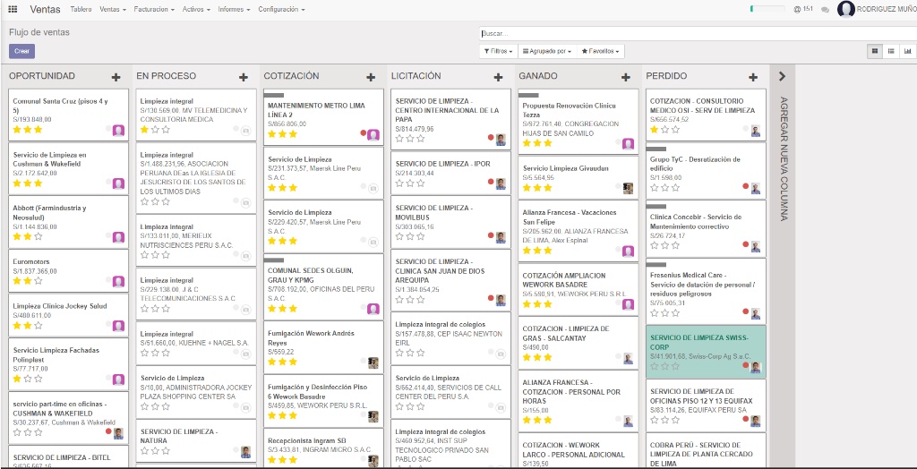Open the Informes dropdown menu

click(x=235, y=9)
